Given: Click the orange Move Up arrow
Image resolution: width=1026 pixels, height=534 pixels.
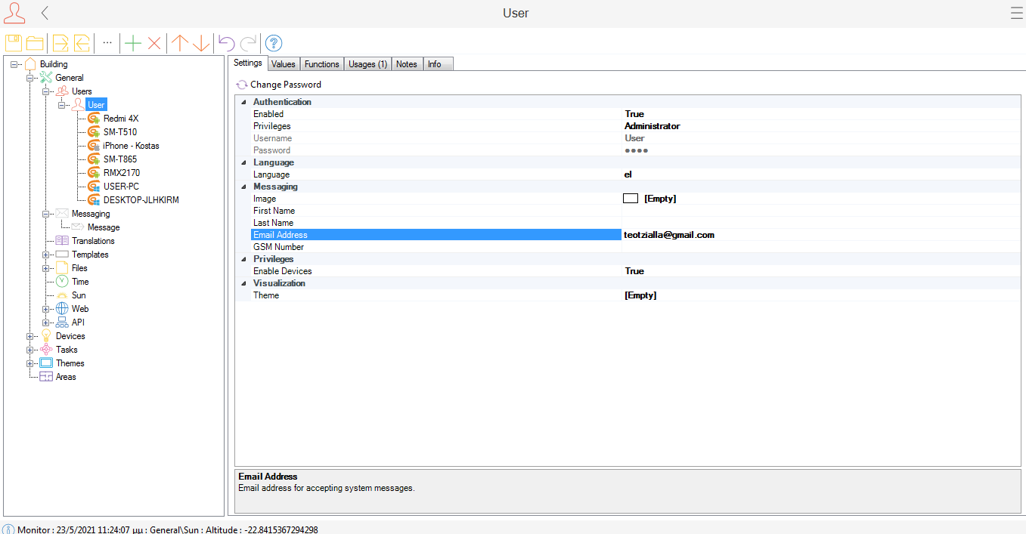Looking at the screenshot, I should [179, 43].
